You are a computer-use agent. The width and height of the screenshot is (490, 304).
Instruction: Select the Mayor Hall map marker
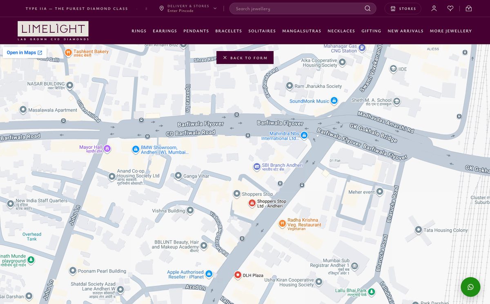point(107,148)
